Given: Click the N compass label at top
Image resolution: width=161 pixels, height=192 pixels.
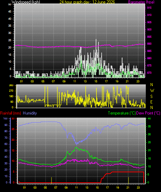Looking at the screenshot, I should tap(152, 85).
